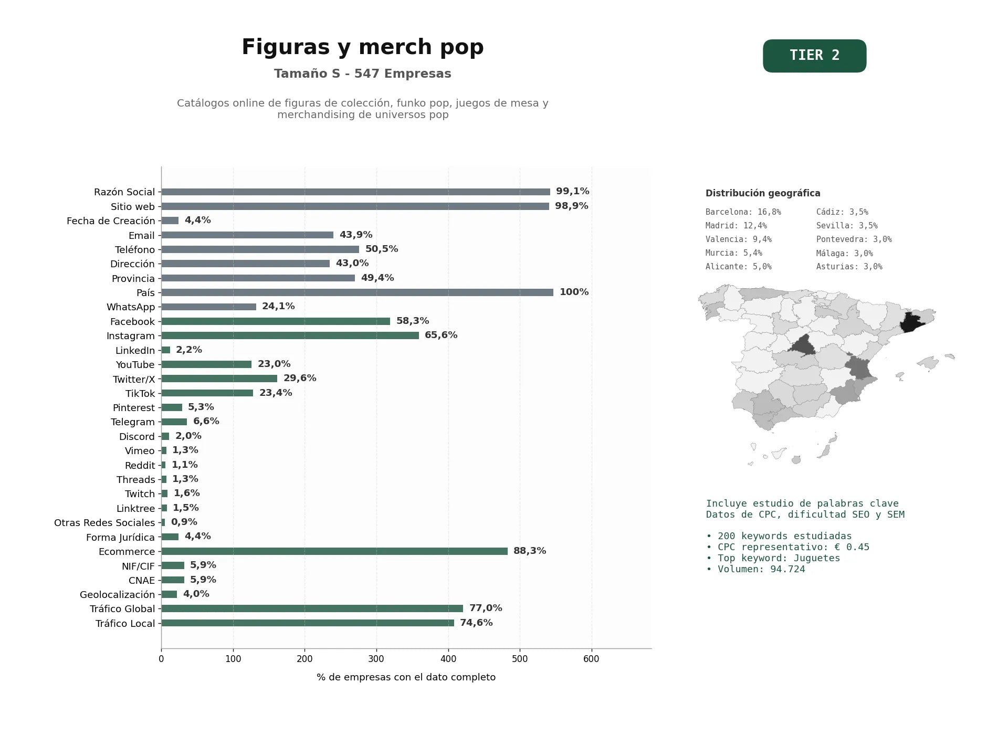Click the 'Razón Social' row label
This screenshot has width=1008, height=756.
pyautogui.click(x=124, y=192)
